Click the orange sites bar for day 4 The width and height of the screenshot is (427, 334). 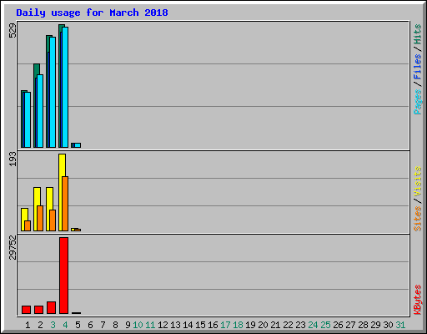tap(65, 204)
